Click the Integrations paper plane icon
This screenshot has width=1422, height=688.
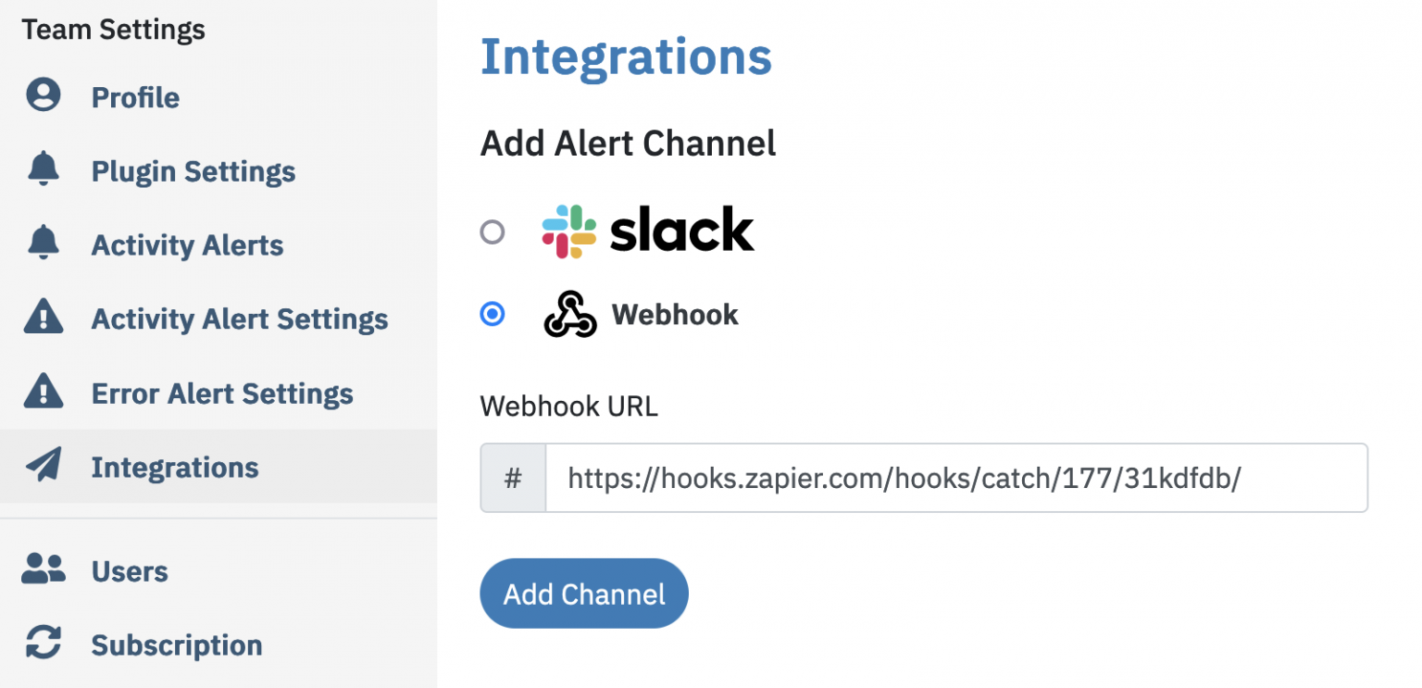pyautogui.click(x=43, y=467)
